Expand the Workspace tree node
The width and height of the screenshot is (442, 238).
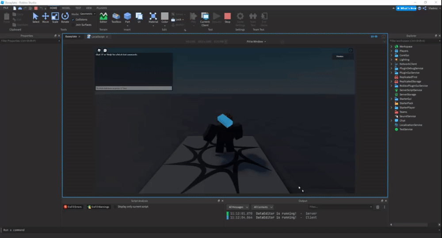(x=391, y=47)
